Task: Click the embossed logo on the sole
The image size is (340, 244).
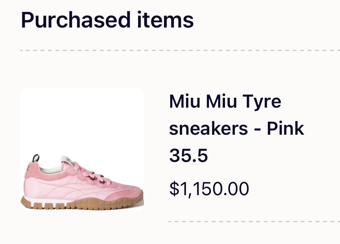Action: [94, 202]
